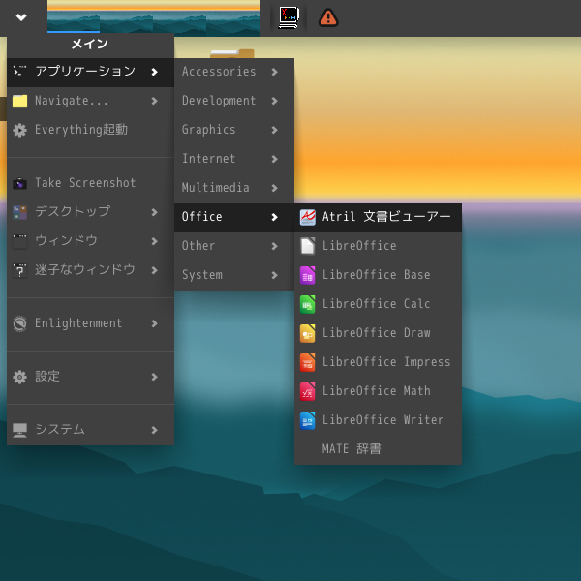This screenshot has height=581, width=581.
Task: Click the Enlightenment logo icon
Action: pos(19,323)
